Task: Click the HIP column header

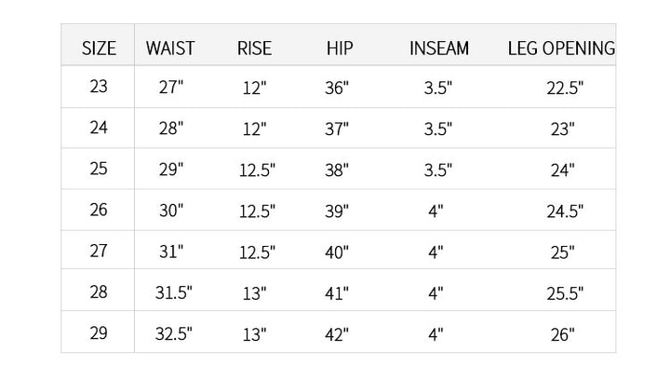Action: click(340, 47)
